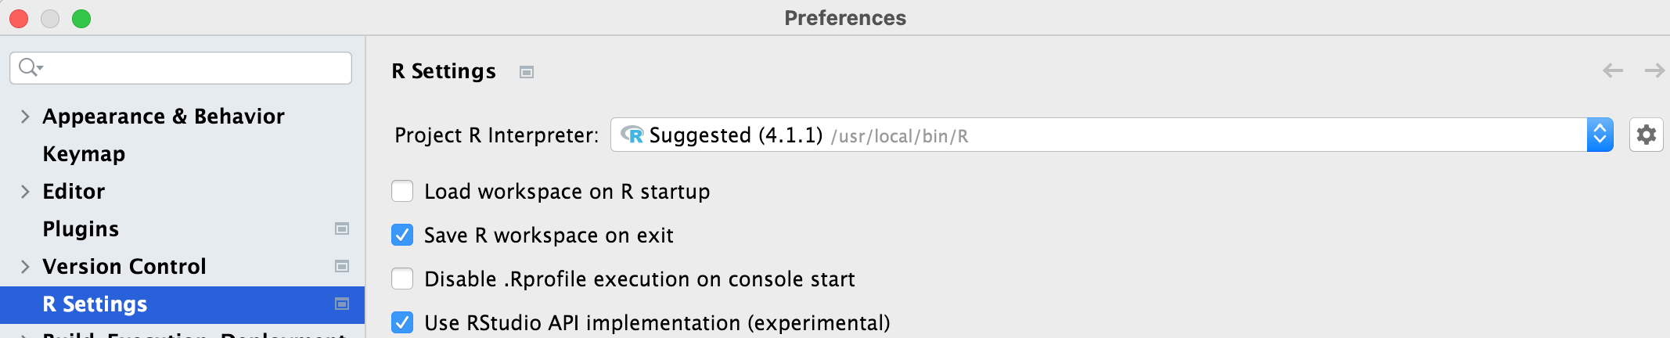Expand the Appearance & Behavior section
The image size is (1670, 338).
tap(25, 117)
